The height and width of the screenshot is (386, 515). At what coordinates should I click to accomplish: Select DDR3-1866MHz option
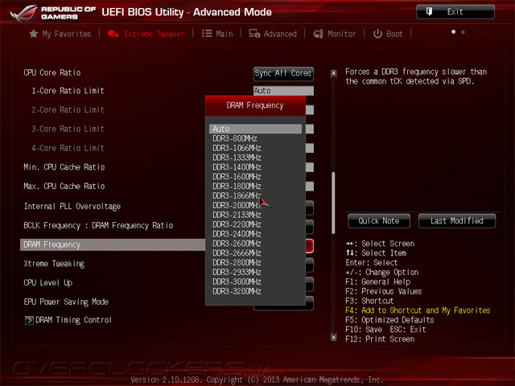coord(237,195)
